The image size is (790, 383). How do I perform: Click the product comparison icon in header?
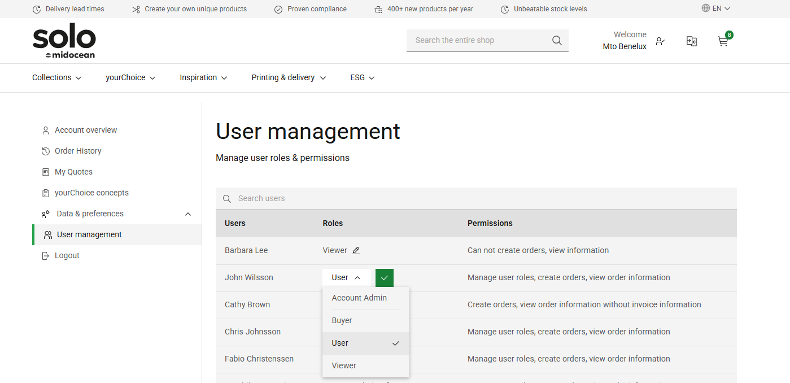(691, 41)
